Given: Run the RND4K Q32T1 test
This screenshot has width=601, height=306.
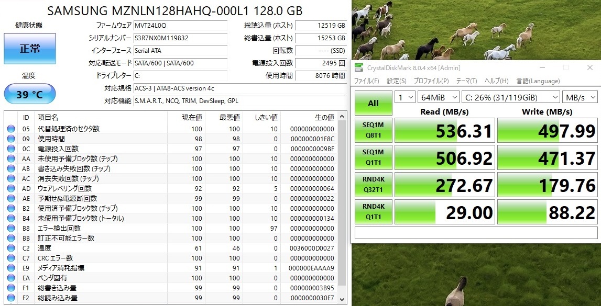Looking at the screenshot, I should [x=373, y=184].
